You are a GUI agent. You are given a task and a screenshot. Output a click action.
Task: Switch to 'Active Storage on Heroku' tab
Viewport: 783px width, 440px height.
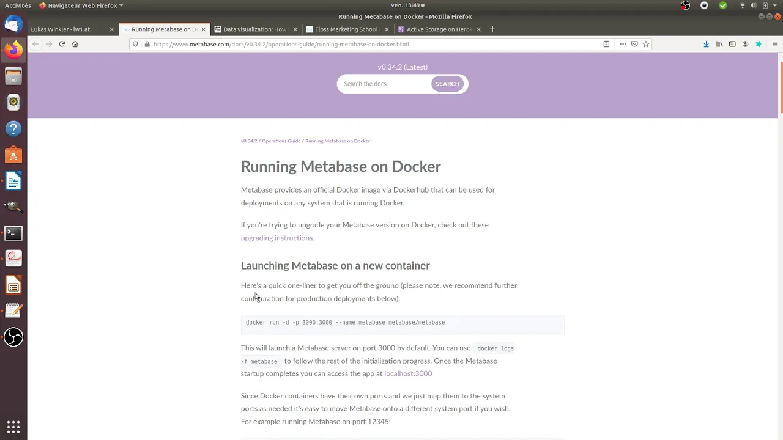tap(439, 29)
